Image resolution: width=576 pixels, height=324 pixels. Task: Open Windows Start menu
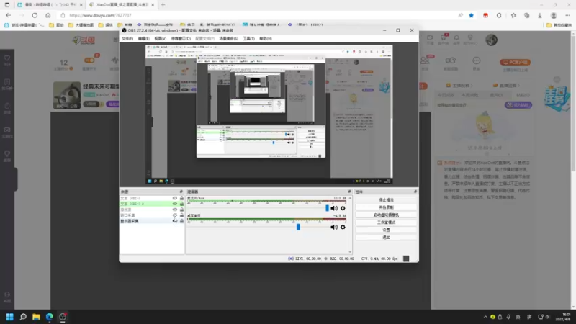(9, 317)
